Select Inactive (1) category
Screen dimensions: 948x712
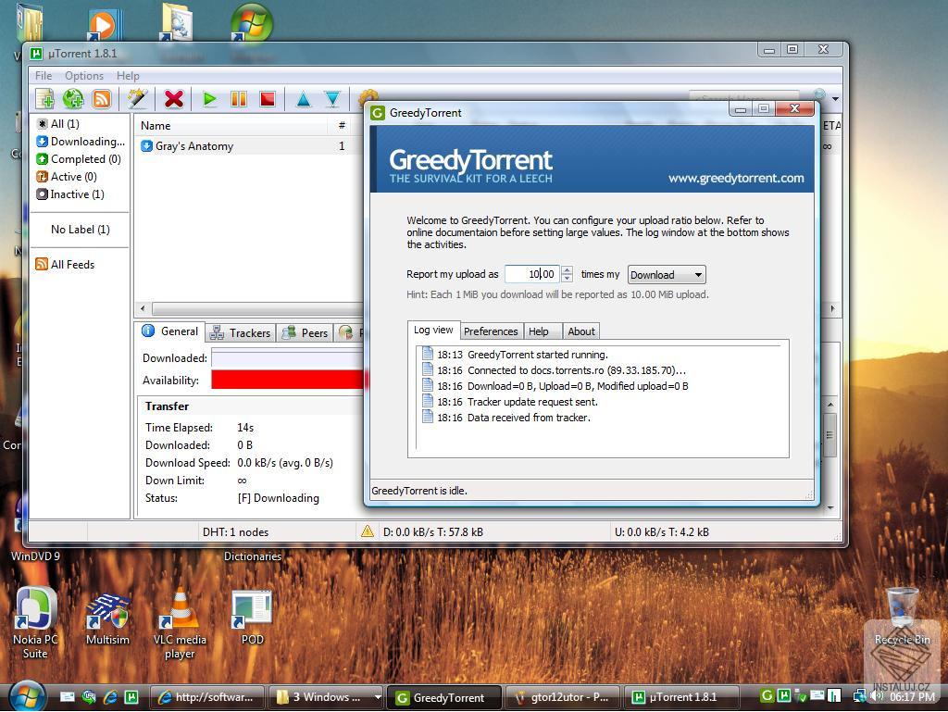(70, 194)
